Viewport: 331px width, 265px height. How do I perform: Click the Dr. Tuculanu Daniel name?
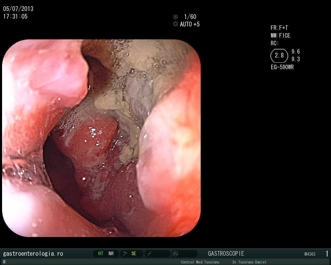click(x=249, y=262)
